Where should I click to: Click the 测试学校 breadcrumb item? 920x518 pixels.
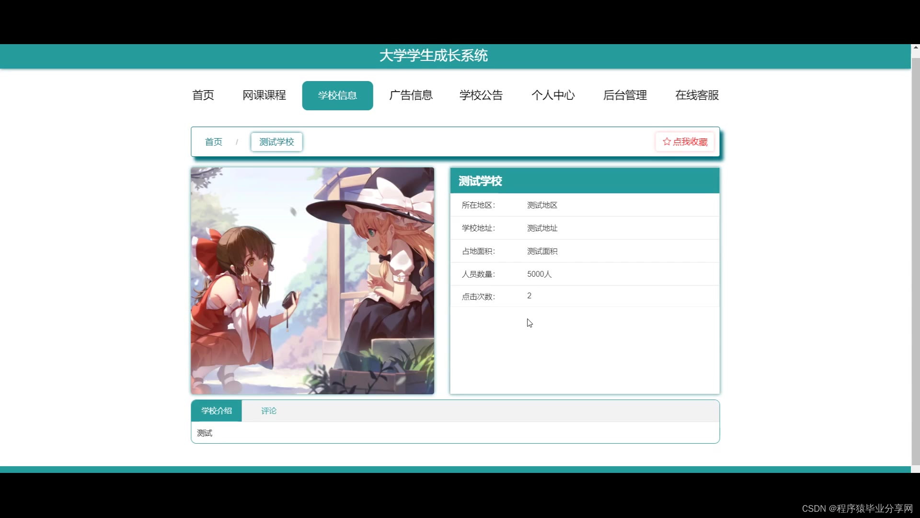point(276,142)
